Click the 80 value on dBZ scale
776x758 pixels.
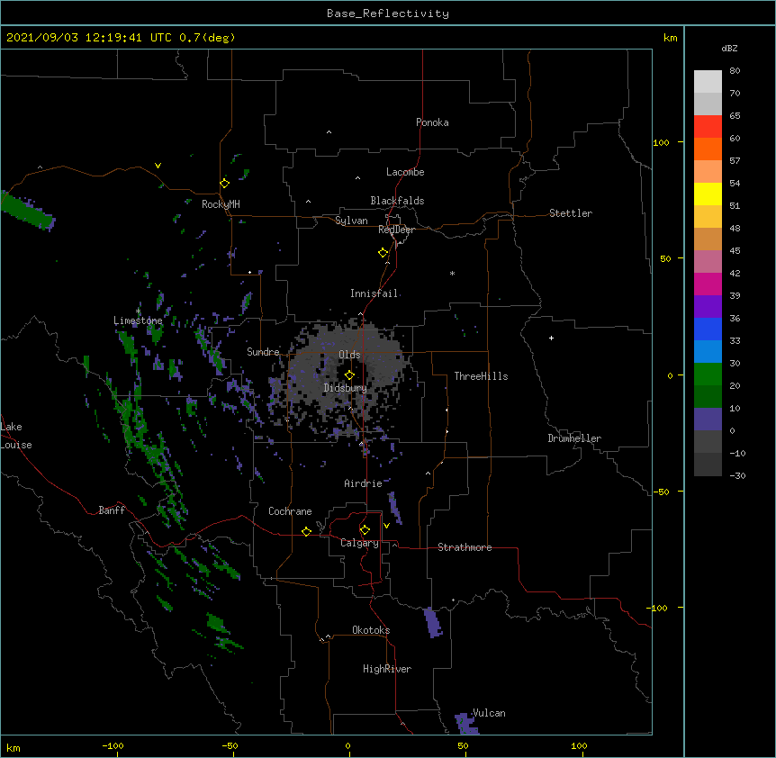tap(735, 71)
